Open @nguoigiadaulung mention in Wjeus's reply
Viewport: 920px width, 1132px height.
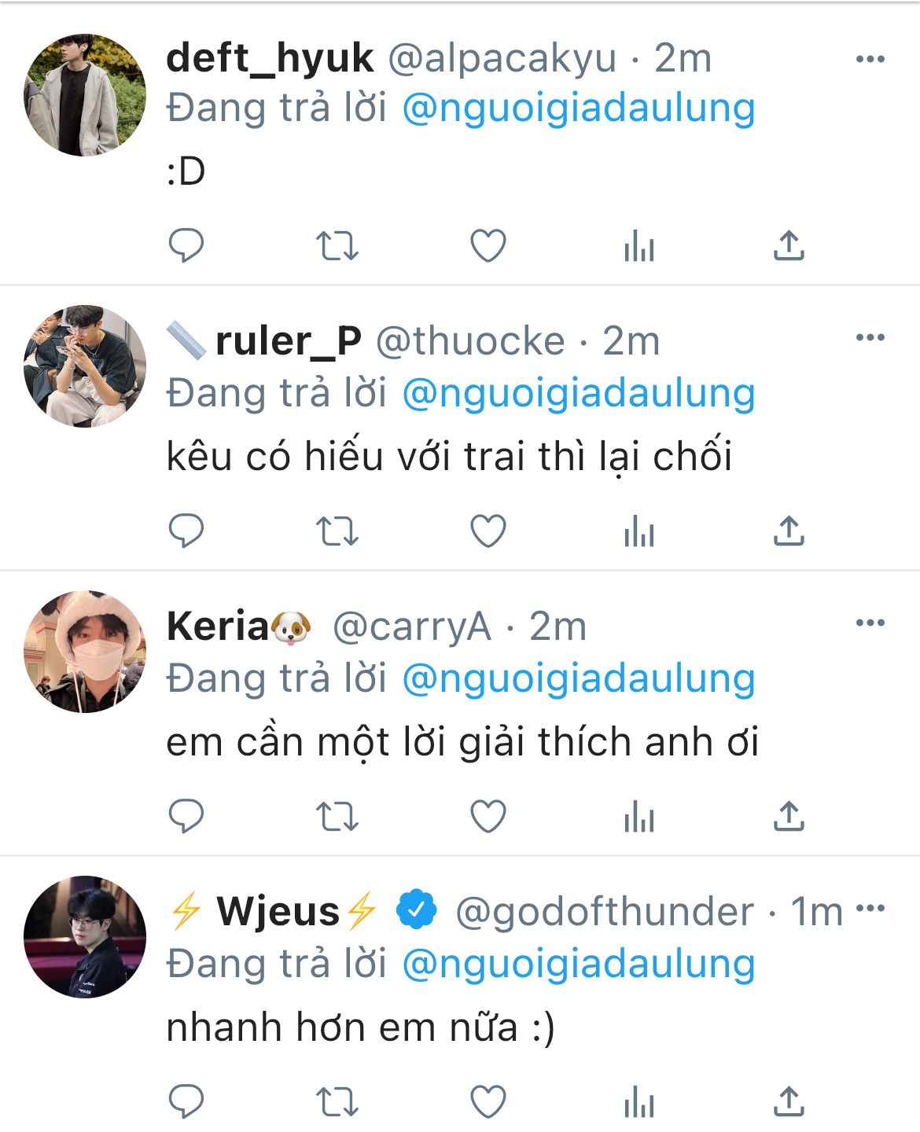tap(578, 964)
